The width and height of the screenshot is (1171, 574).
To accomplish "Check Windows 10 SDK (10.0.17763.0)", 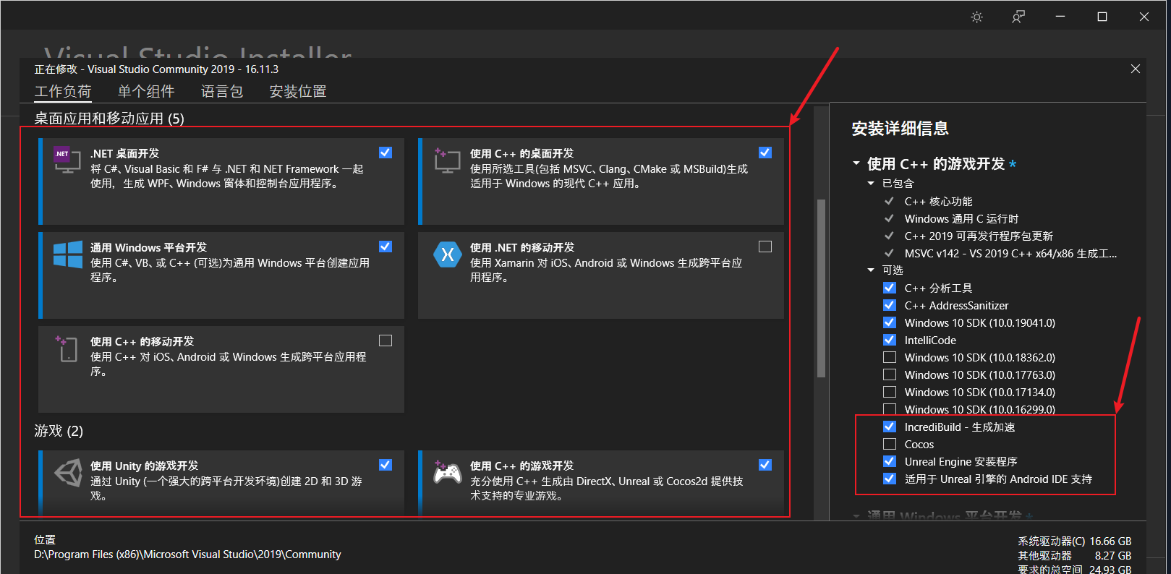I will pyautogui.click(x=890, y=374).
